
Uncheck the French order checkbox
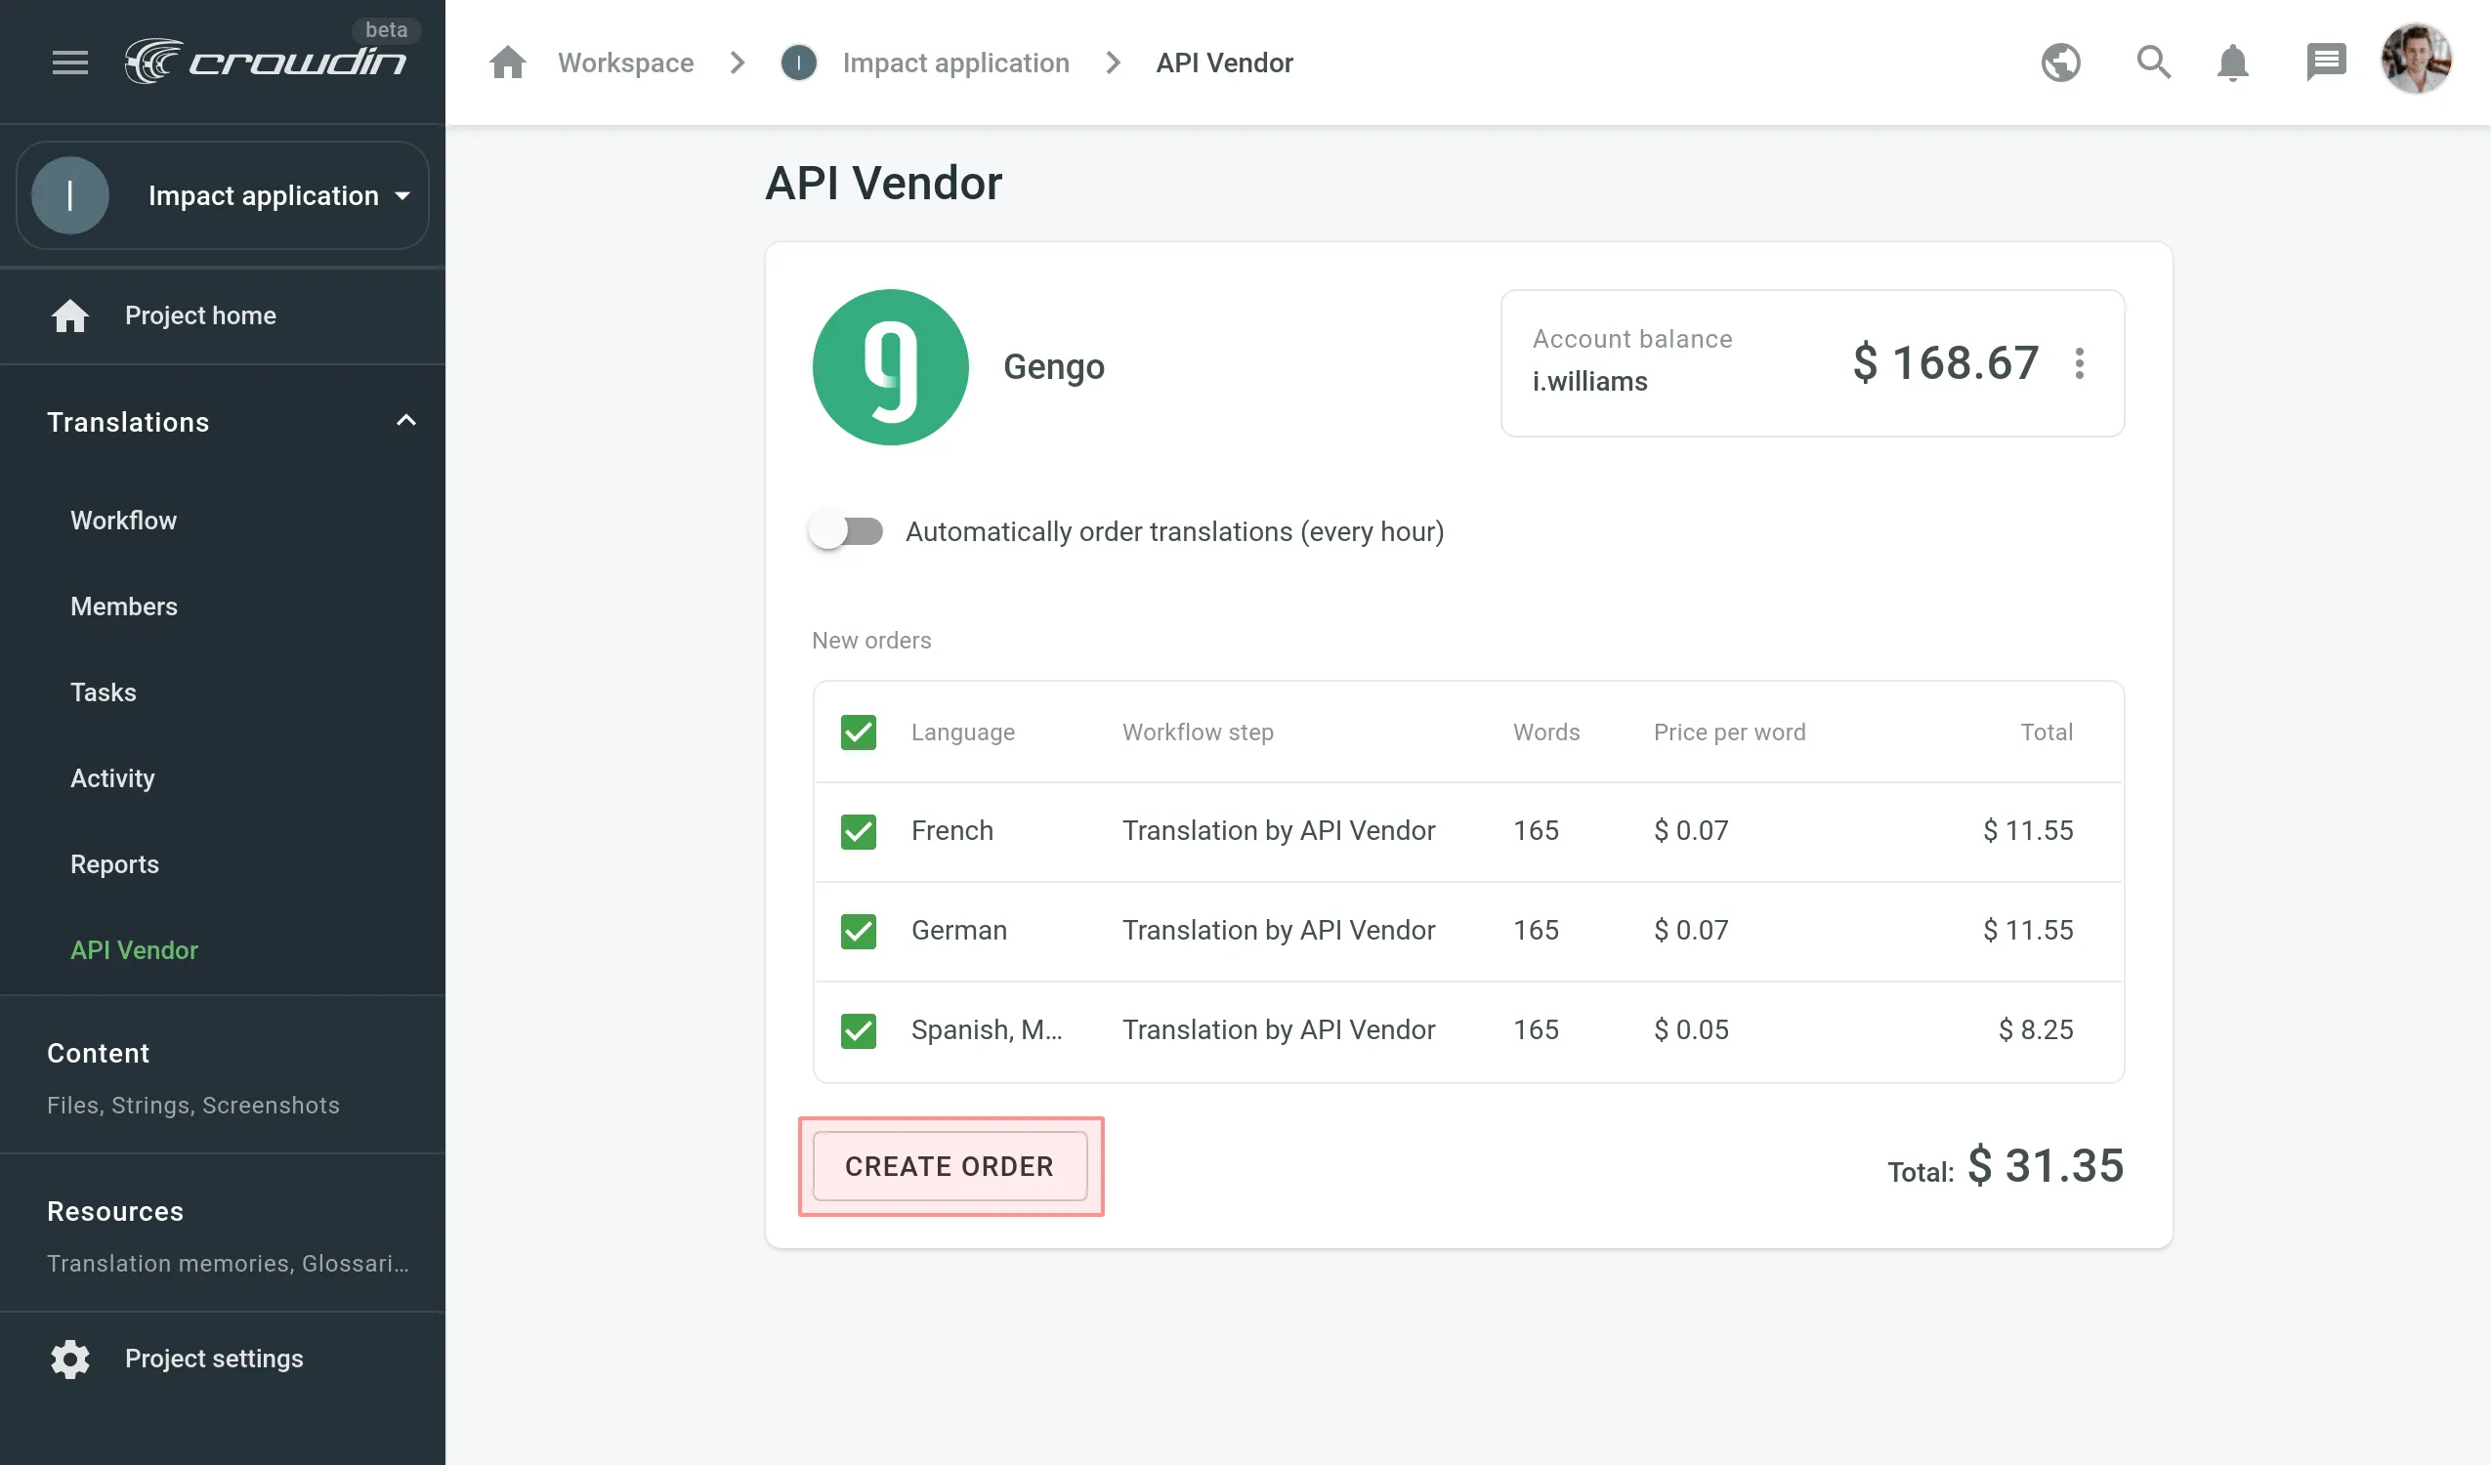[858, 831]
